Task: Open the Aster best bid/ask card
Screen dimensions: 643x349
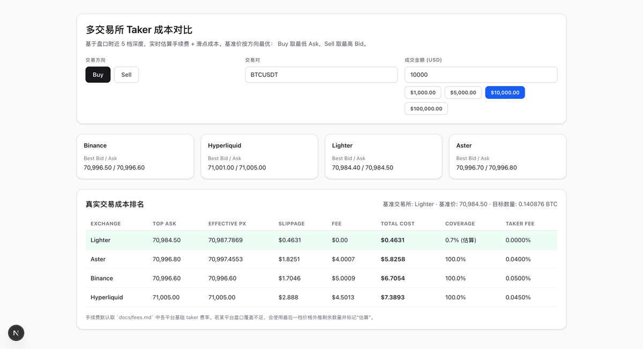Action: tap(507, 157)
